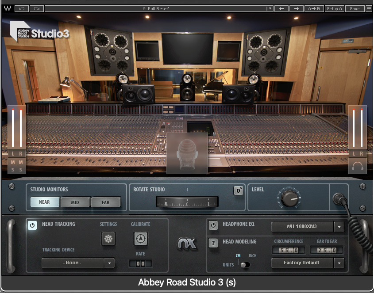Reset studio rotation with 0° button
The height and width of the screenshot is (293, 374).
point(238,190)
